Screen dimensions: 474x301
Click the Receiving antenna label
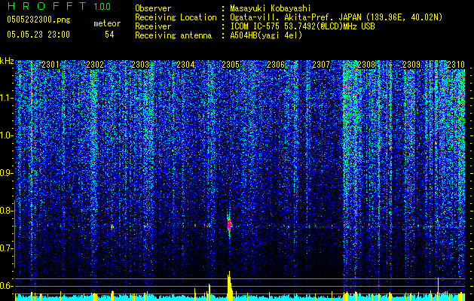click(x=173, y=35)
